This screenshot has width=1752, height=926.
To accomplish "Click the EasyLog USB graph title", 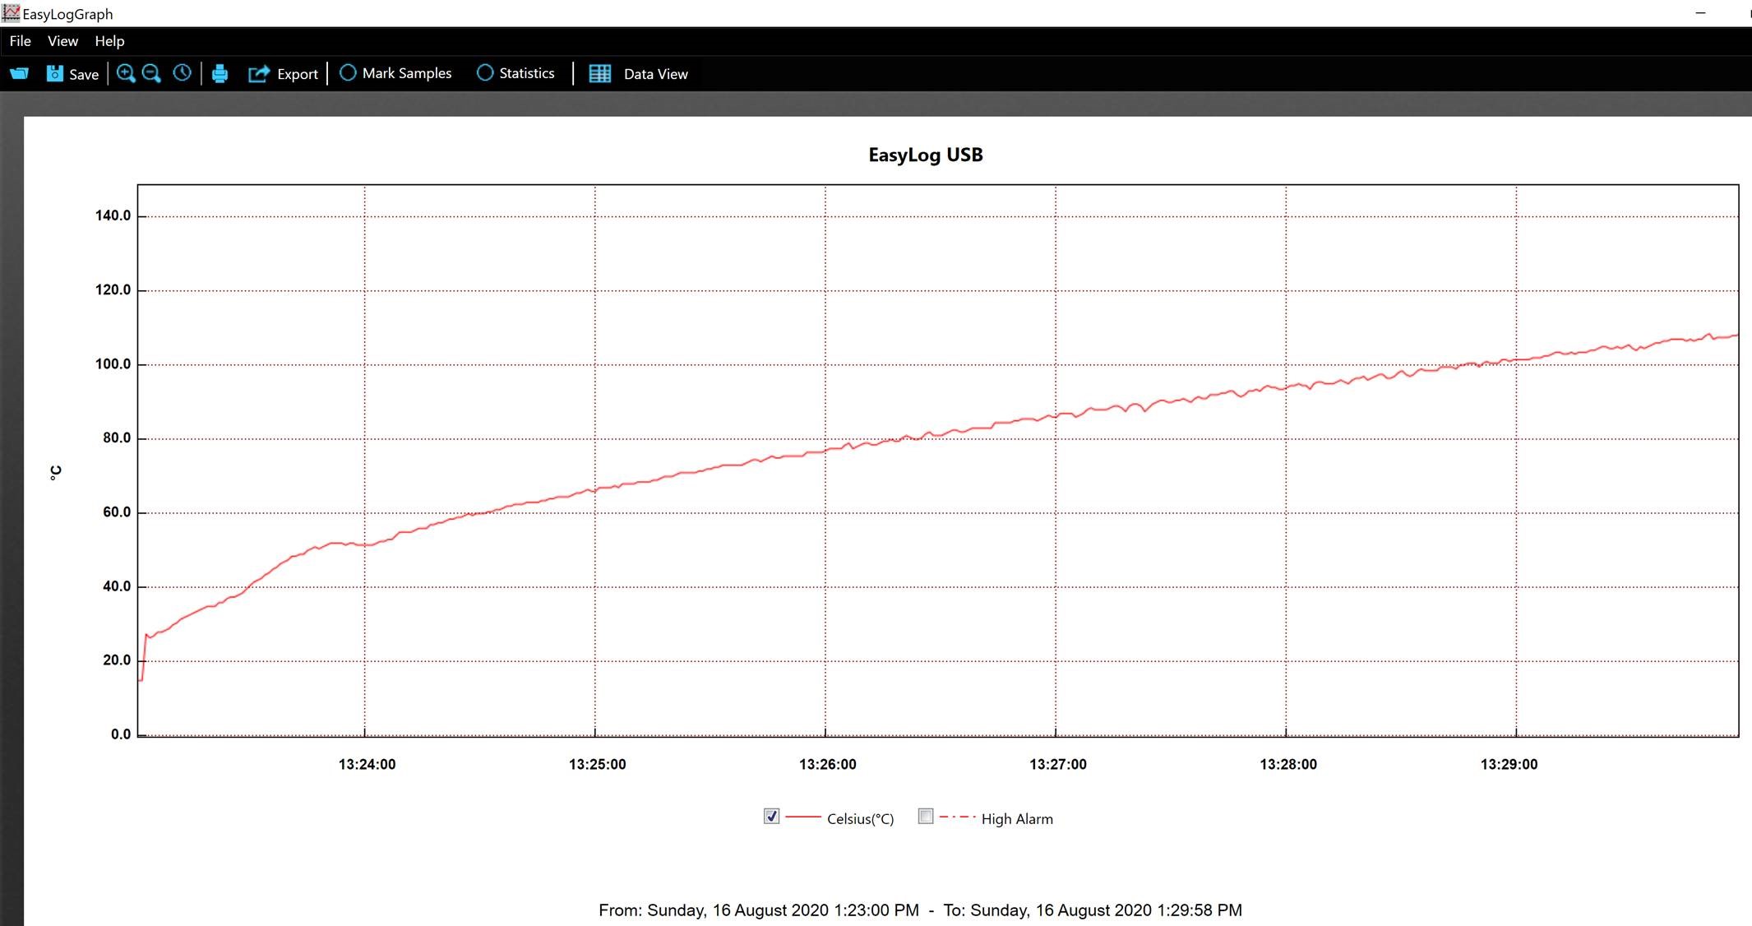I will (925, 155).
